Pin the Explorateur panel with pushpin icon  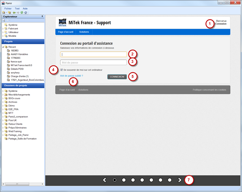tap(42, 16)
